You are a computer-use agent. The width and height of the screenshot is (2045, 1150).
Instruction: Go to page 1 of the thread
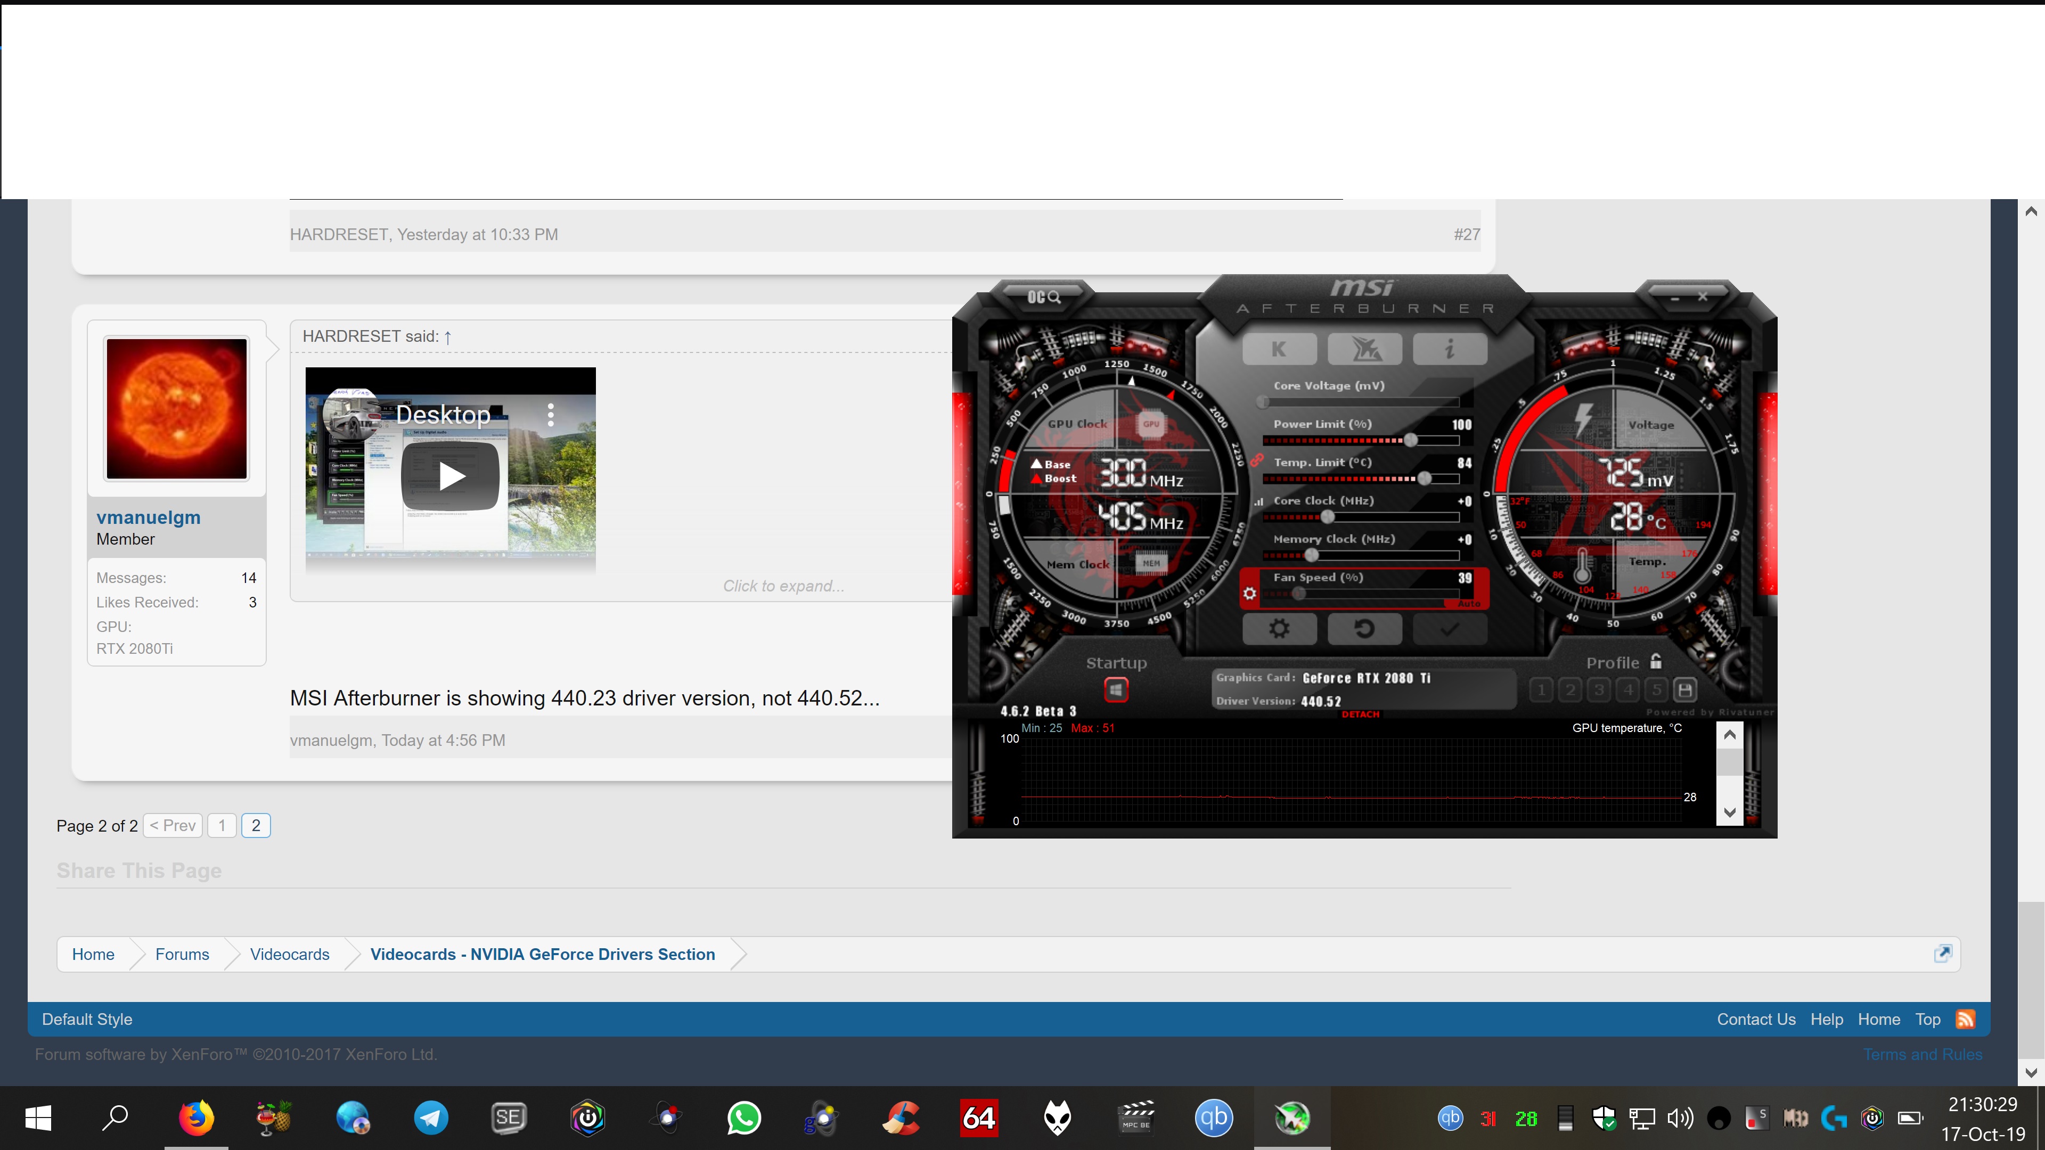click(222, 825)
